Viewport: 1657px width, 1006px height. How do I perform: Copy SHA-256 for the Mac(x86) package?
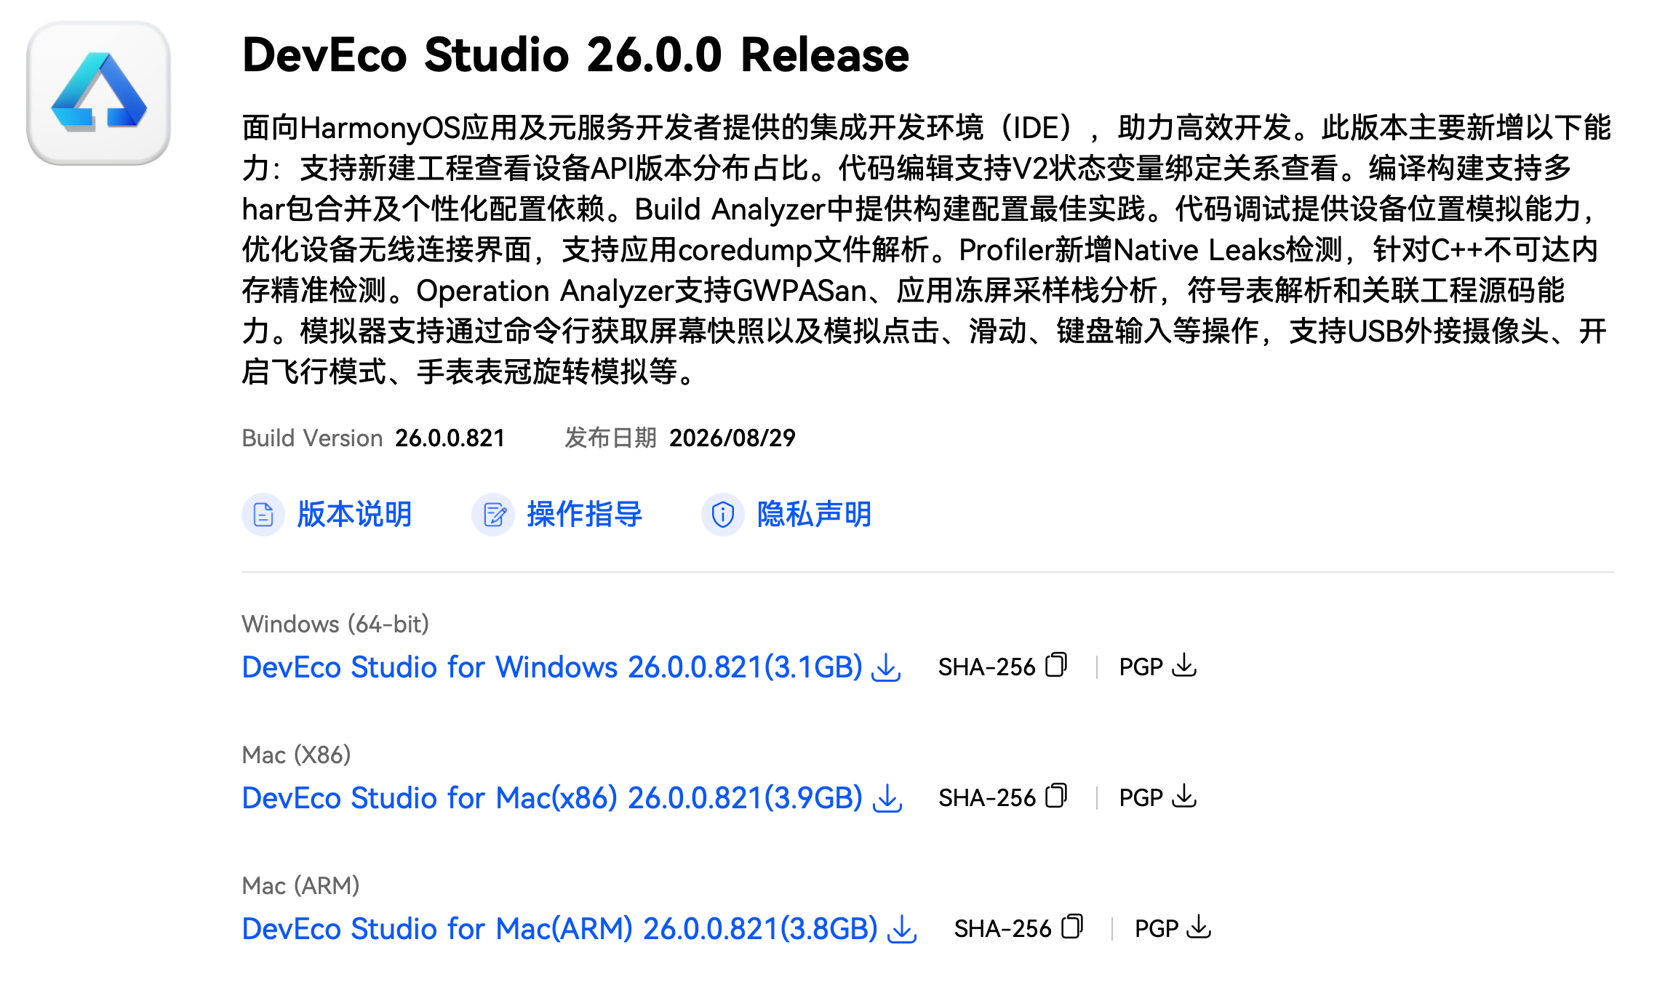(x=1056, y=796)
